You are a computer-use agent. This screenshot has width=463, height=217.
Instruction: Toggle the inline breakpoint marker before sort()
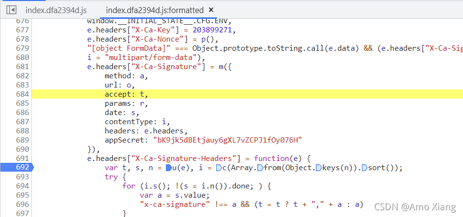tap(364, 168)
